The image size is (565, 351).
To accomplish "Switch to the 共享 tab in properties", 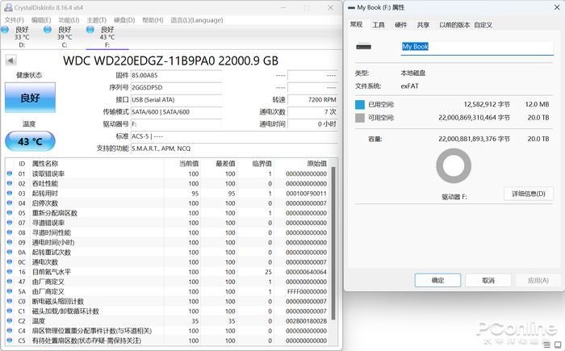I will tap(423, 25).
